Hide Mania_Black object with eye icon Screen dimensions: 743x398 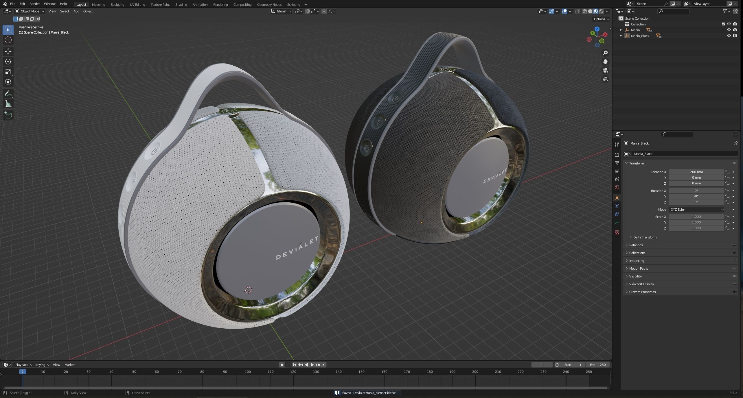(729, 36)
